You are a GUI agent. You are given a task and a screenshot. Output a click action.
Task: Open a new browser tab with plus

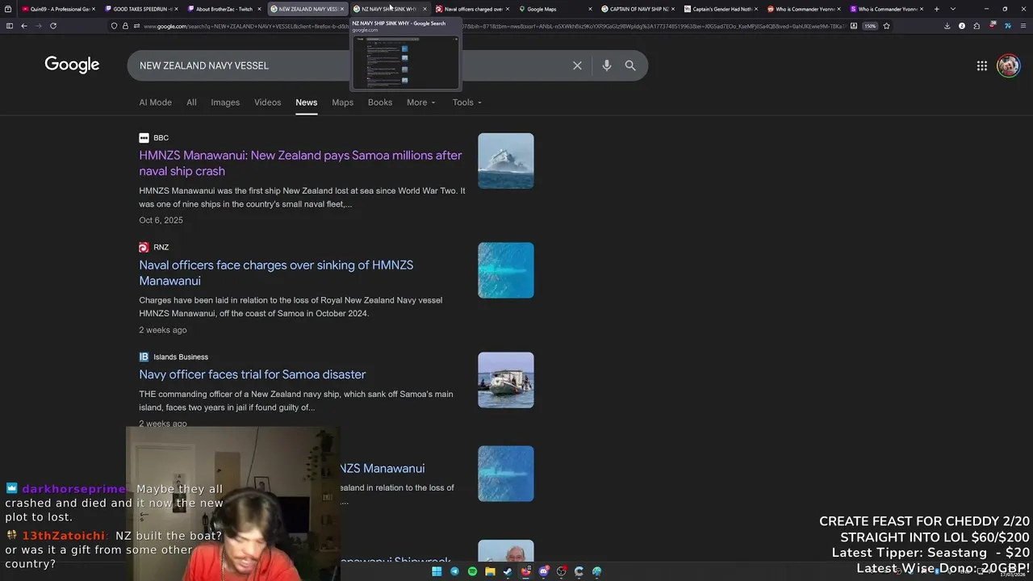pyautogui.click(x=936, y=9)
